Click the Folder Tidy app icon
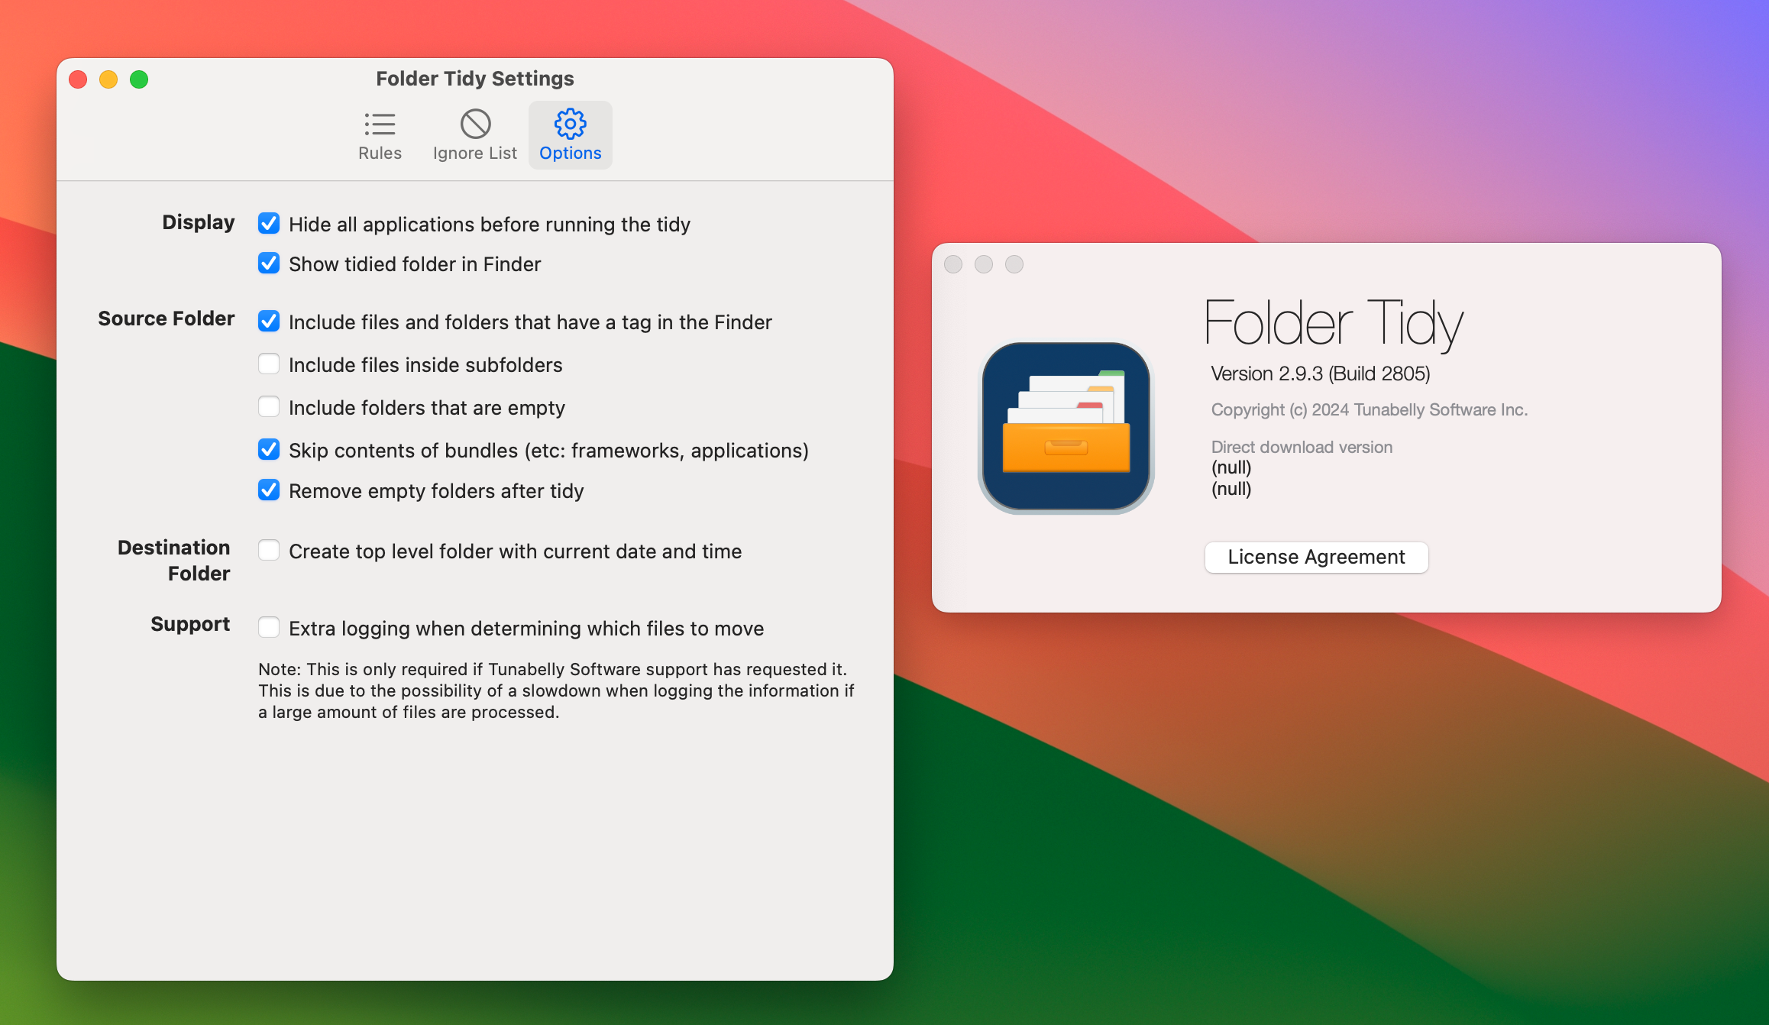Screen dimensions: 1769x1025 point(1066,428)
